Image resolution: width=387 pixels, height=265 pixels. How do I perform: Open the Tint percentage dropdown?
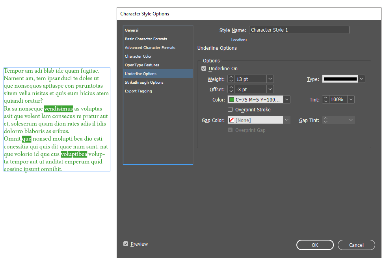[350, 99]
